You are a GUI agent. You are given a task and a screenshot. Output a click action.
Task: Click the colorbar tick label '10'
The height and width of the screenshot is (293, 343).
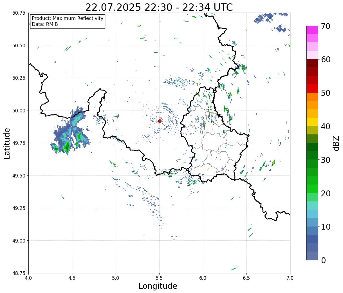325,227
